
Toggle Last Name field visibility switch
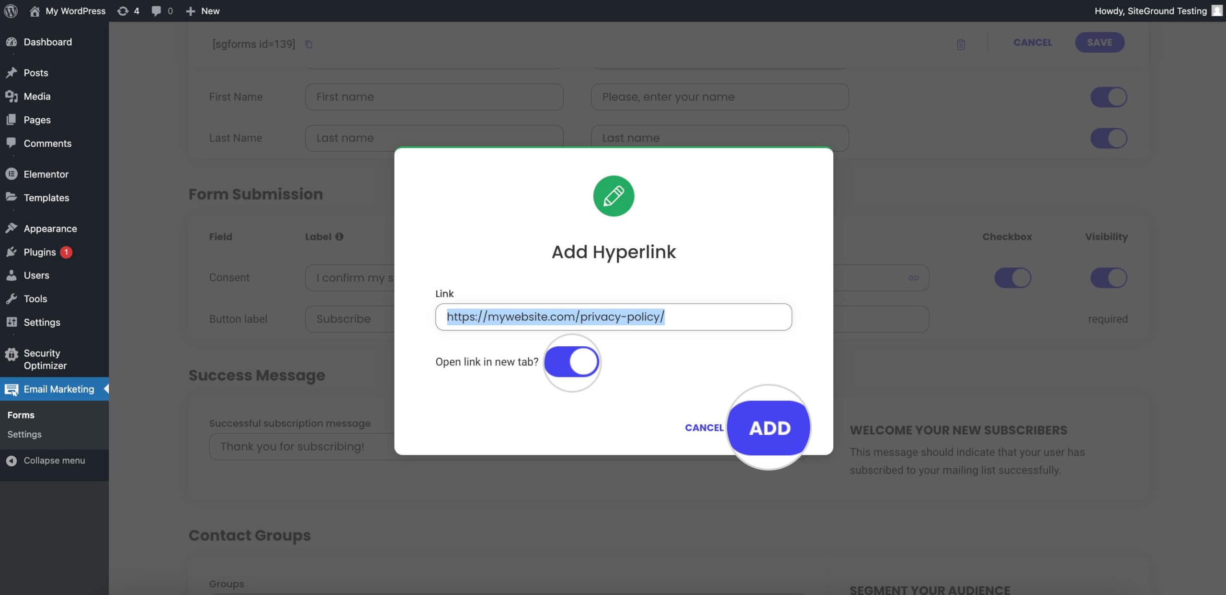pos(1109,138)
